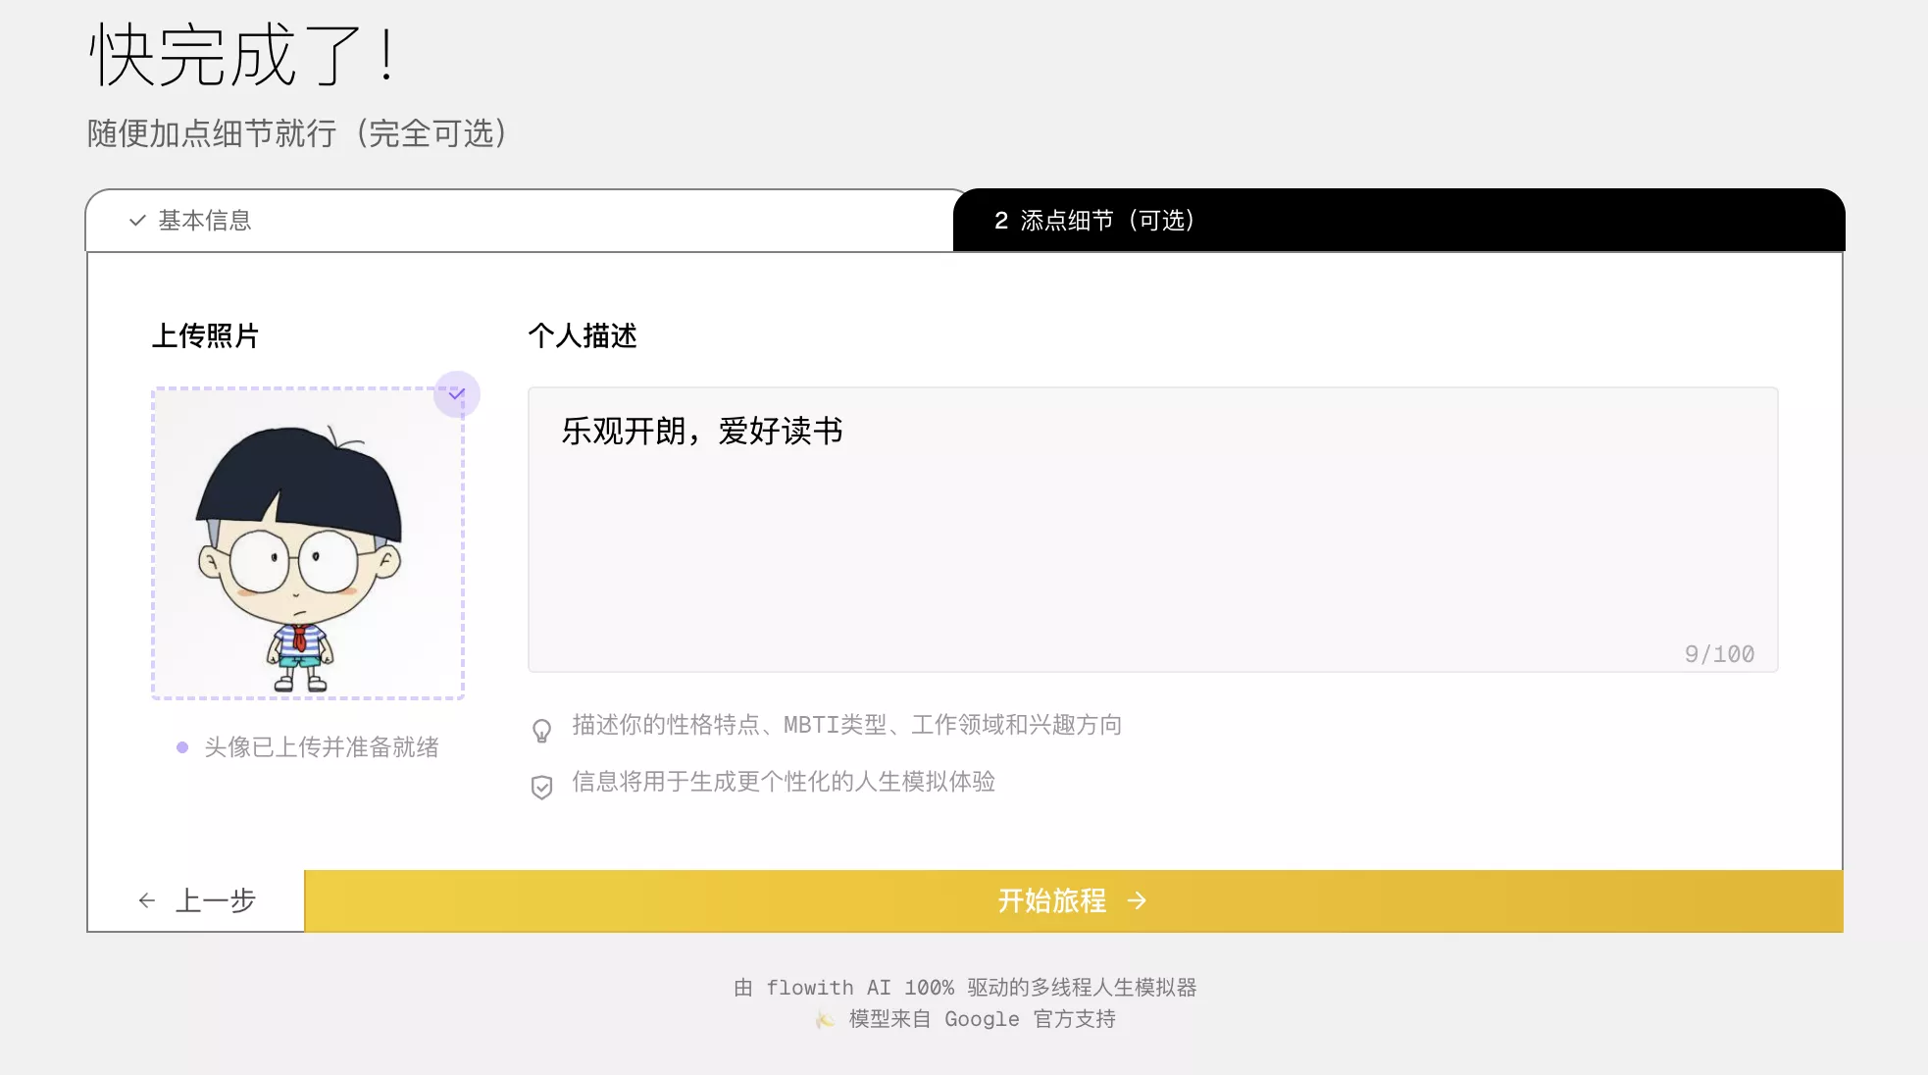Click the left arrow icon next to 上一步
The image size is (1928, 1075).
click(x=147, y=900)
